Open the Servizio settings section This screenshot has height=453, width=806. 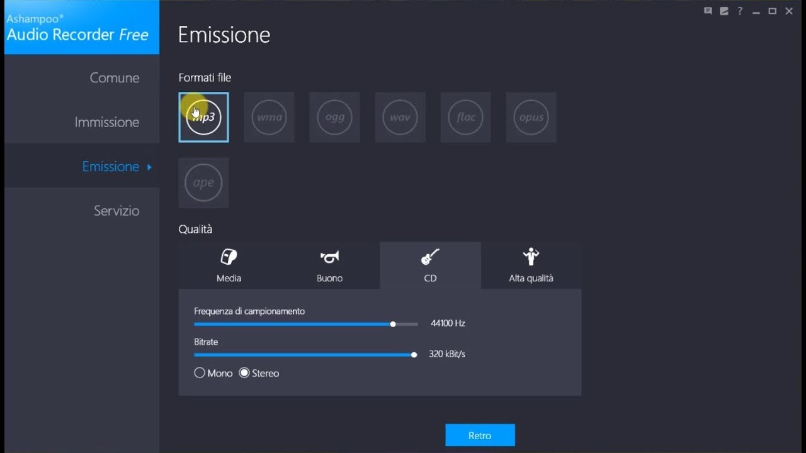click(x=116, y=211)
